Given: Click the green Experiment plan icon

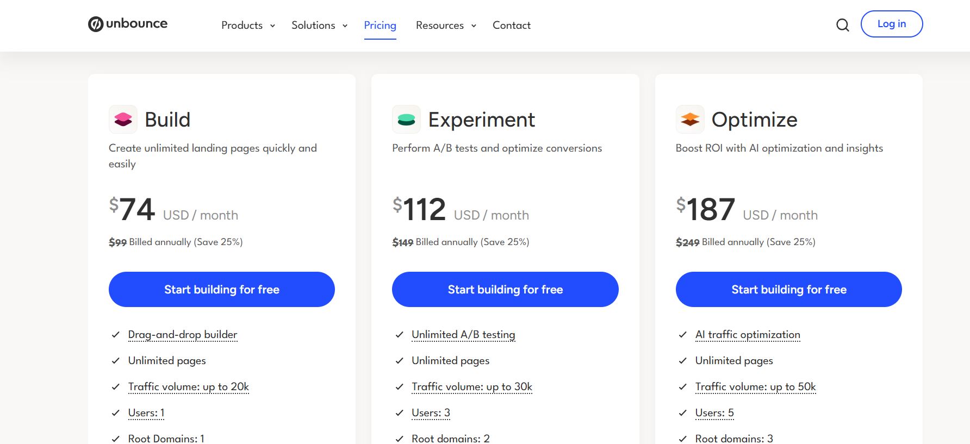Looking at the screenshot, I should (407, 120).
